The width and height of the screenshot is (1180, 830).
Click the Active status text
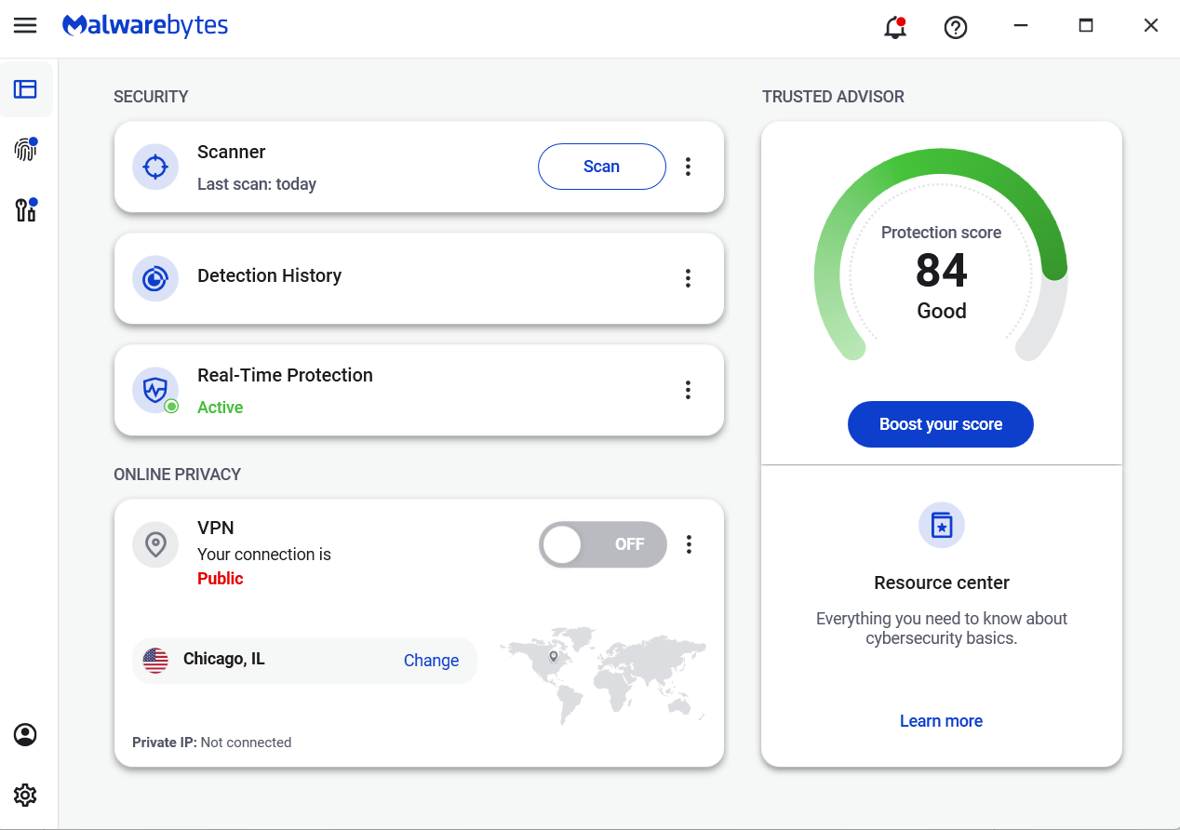tap(221, 408)
